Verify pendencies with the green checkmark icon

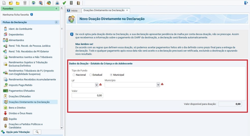coord(64,3)
